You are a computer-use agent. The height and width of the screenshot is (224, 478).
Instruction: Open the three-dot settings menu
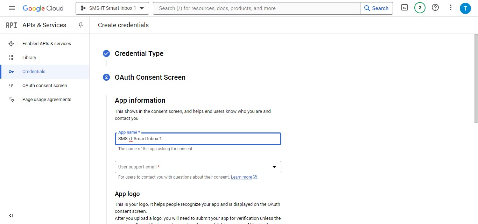[x=451, y=8]
